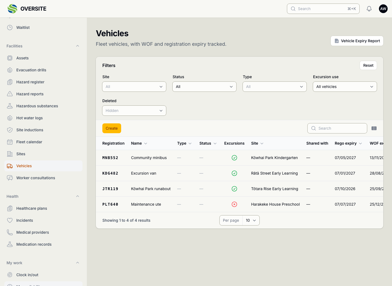Open Incidents in the sidebar
This screenshot has width=392, height=286.
(43, 220)
